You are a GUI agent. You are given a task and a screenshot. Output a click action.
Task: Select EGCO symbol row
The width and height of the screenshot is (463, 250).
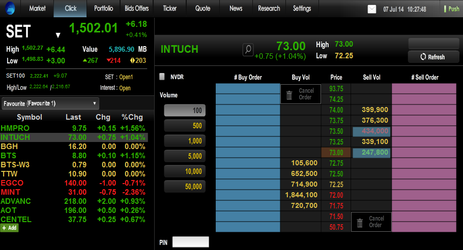click(74, 183)
